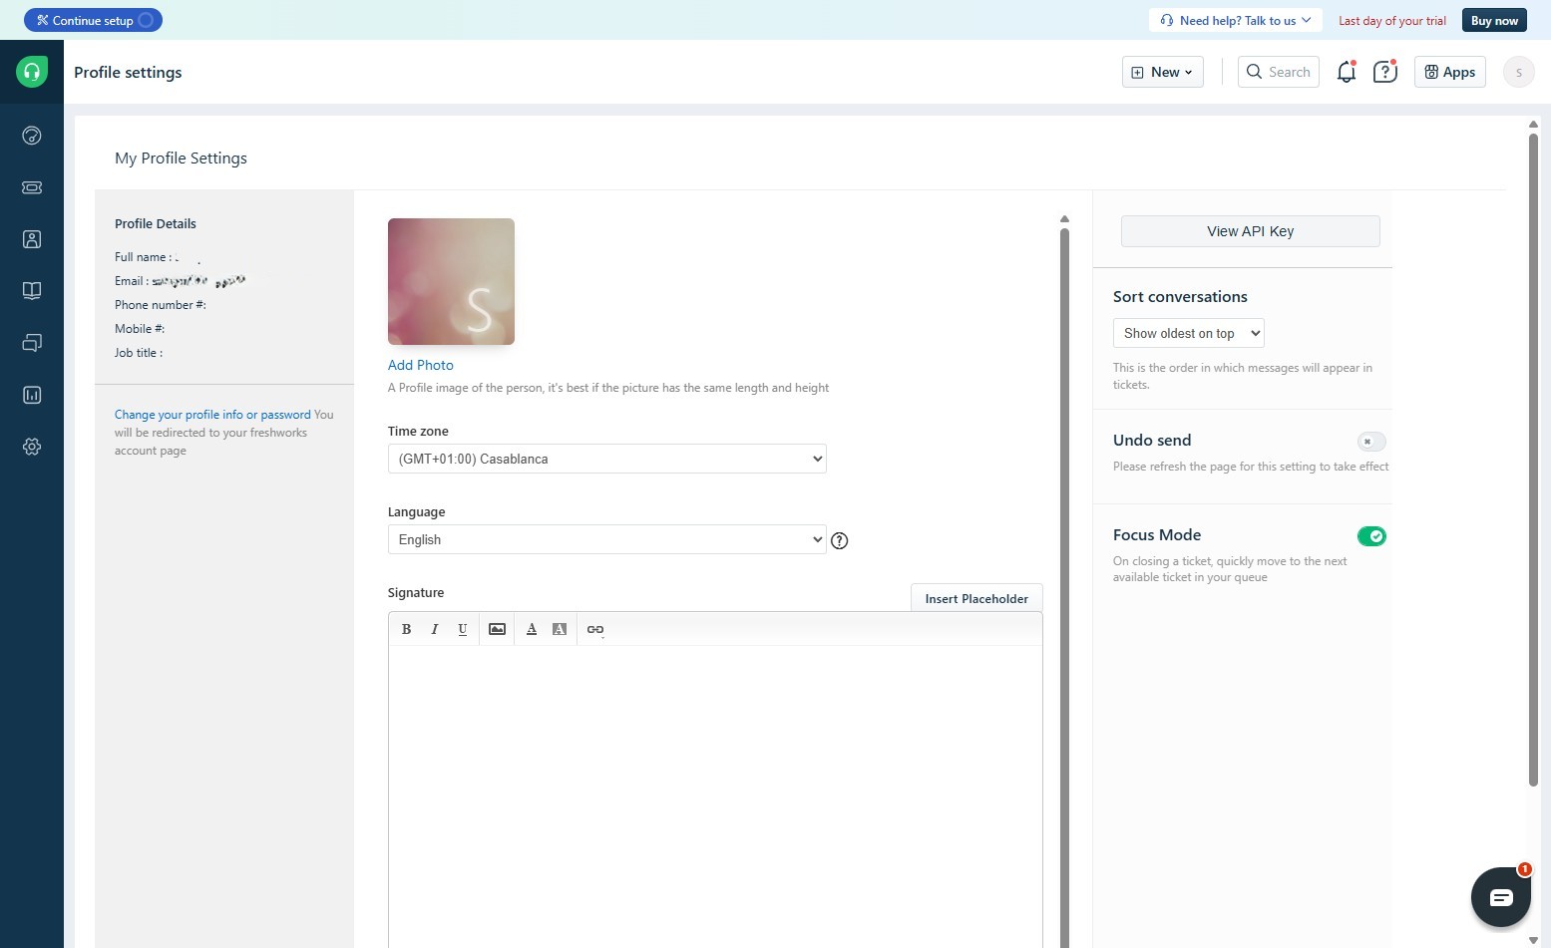Click the View API Key button

point(1250,231)
